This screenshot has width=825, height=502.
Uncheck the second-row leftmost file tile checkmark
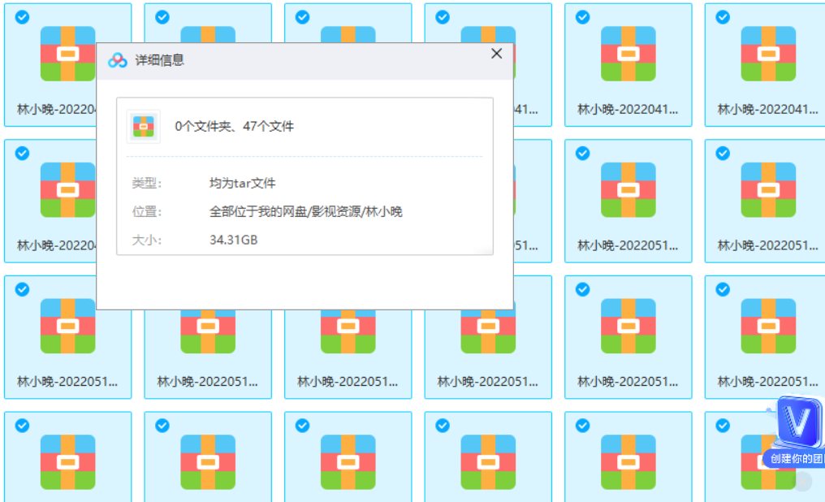(x=22, y=154)
